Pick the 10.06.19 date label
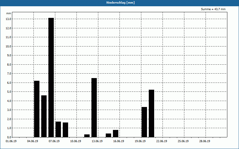 (x=76, y=141)
